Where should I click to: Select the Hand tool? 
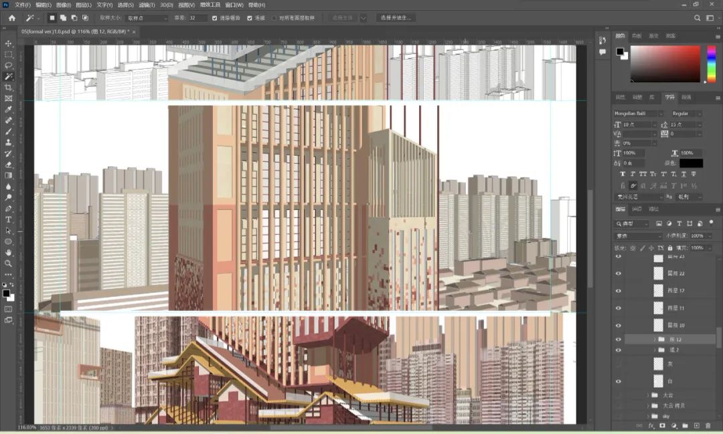(x=8, y=253)
